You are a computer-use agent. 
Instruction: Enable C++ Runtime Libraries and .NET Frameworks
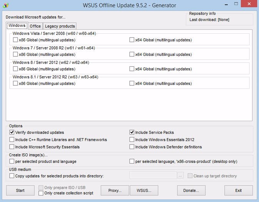(12, 140)
